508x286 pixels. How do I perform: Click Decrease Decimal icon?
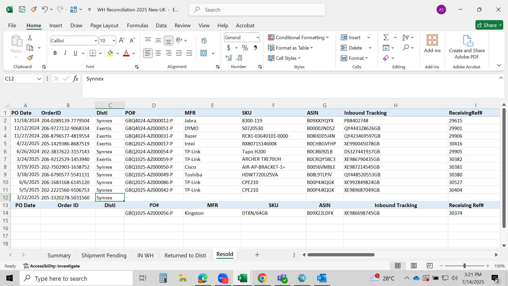click(x=239, y=58)
